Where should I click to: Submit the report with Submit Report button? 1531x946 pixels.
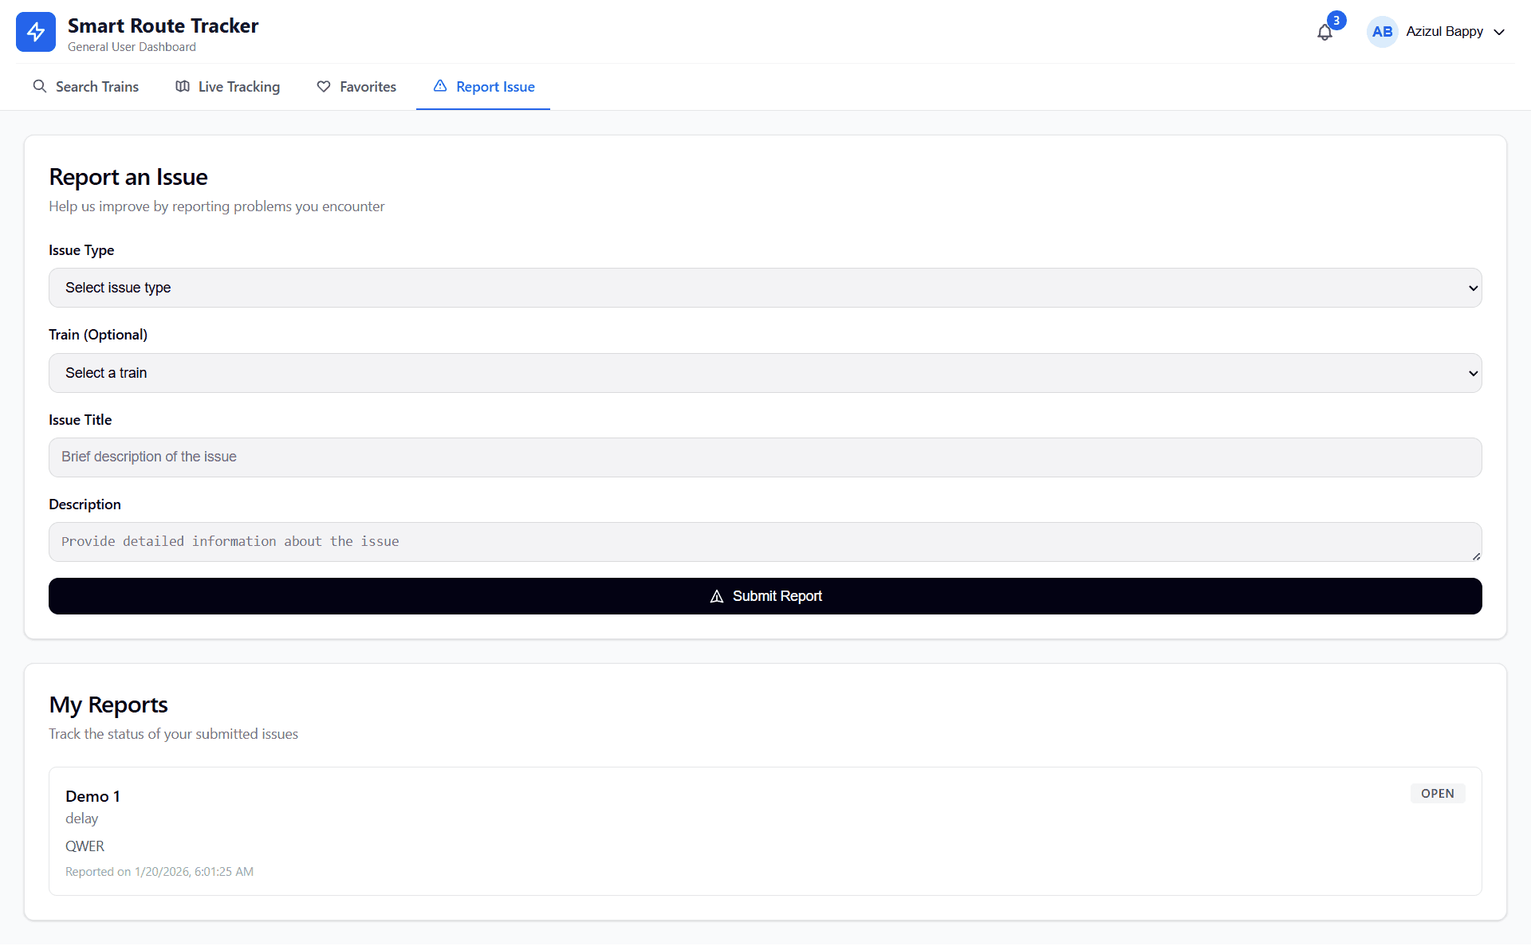[765, 596]
